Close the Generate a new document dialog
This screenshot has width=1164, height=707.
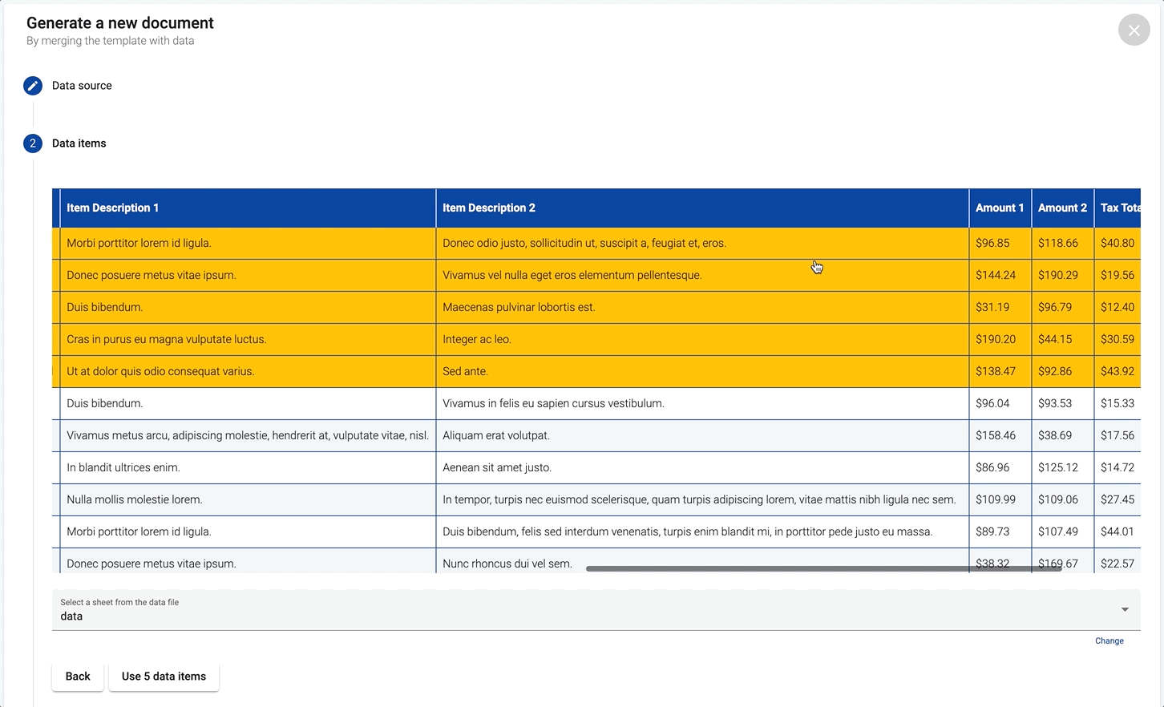pos(1134,30)
